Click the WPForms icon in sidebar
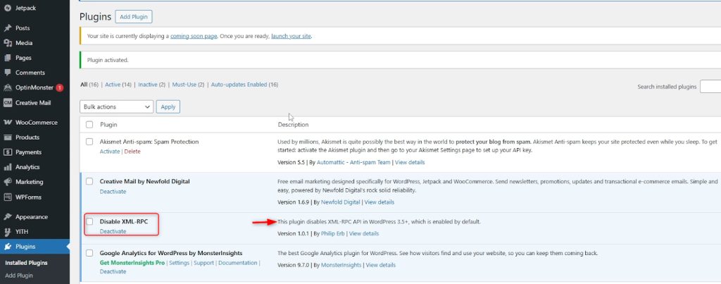Image resolution: width=721 pixels, height=284 pixels. (7, 197)
